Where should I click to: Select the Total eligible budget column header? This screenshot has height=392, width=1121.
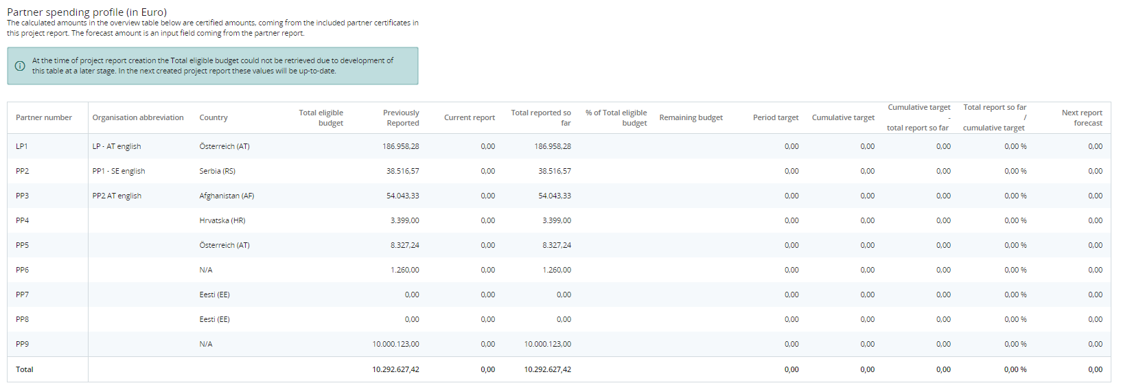tap(321, 118)
